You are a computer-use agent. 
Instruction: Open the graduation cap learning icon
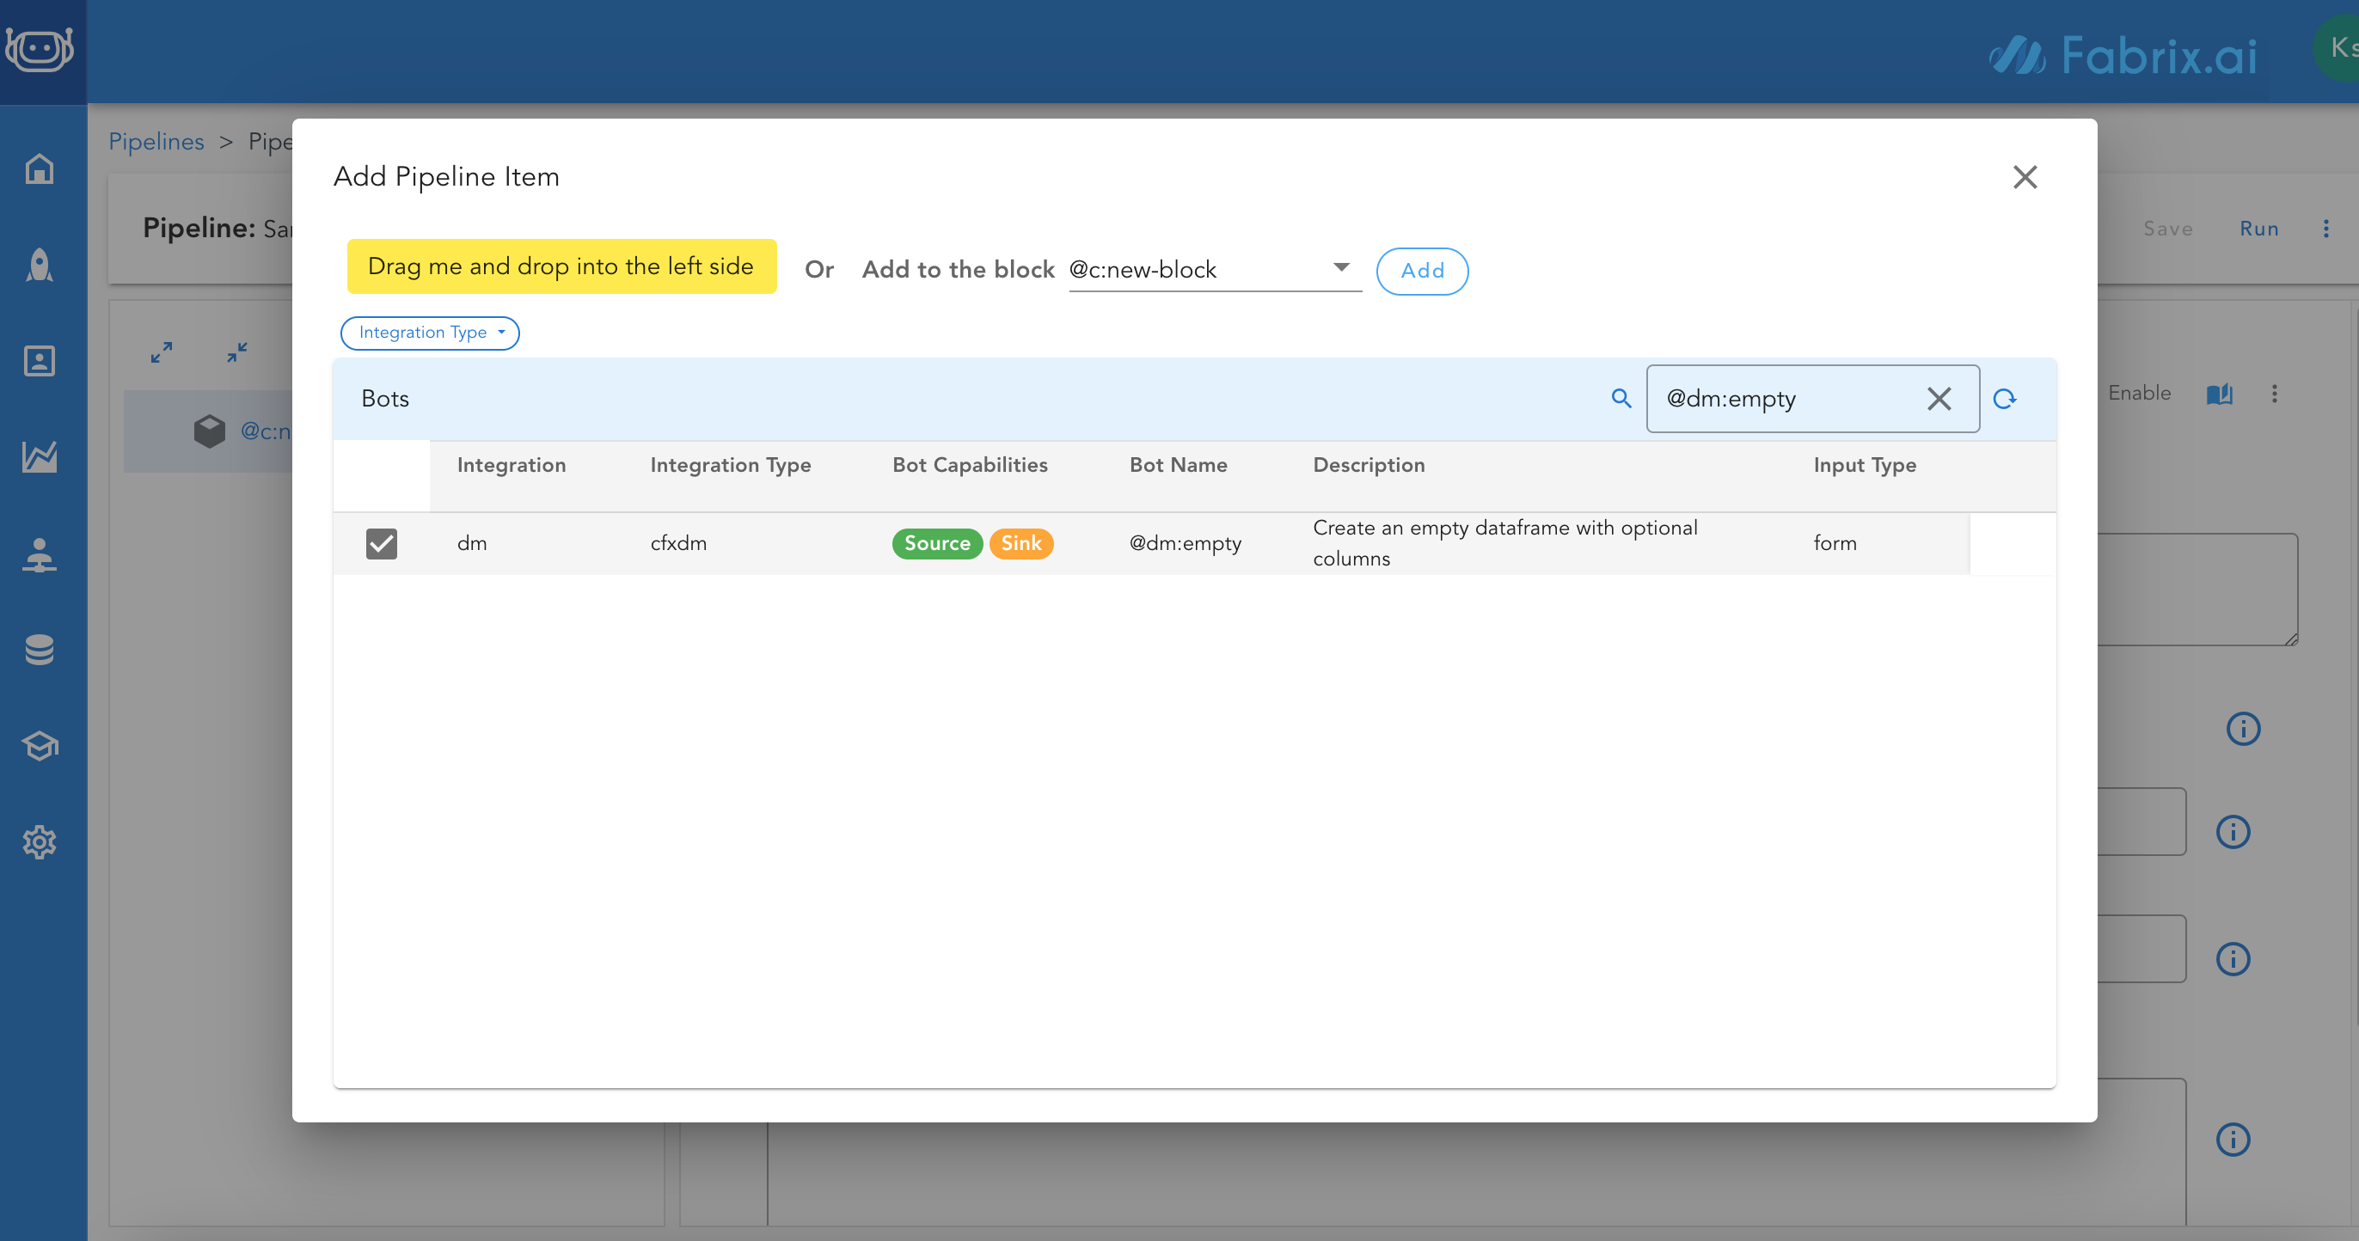point(40,746)
